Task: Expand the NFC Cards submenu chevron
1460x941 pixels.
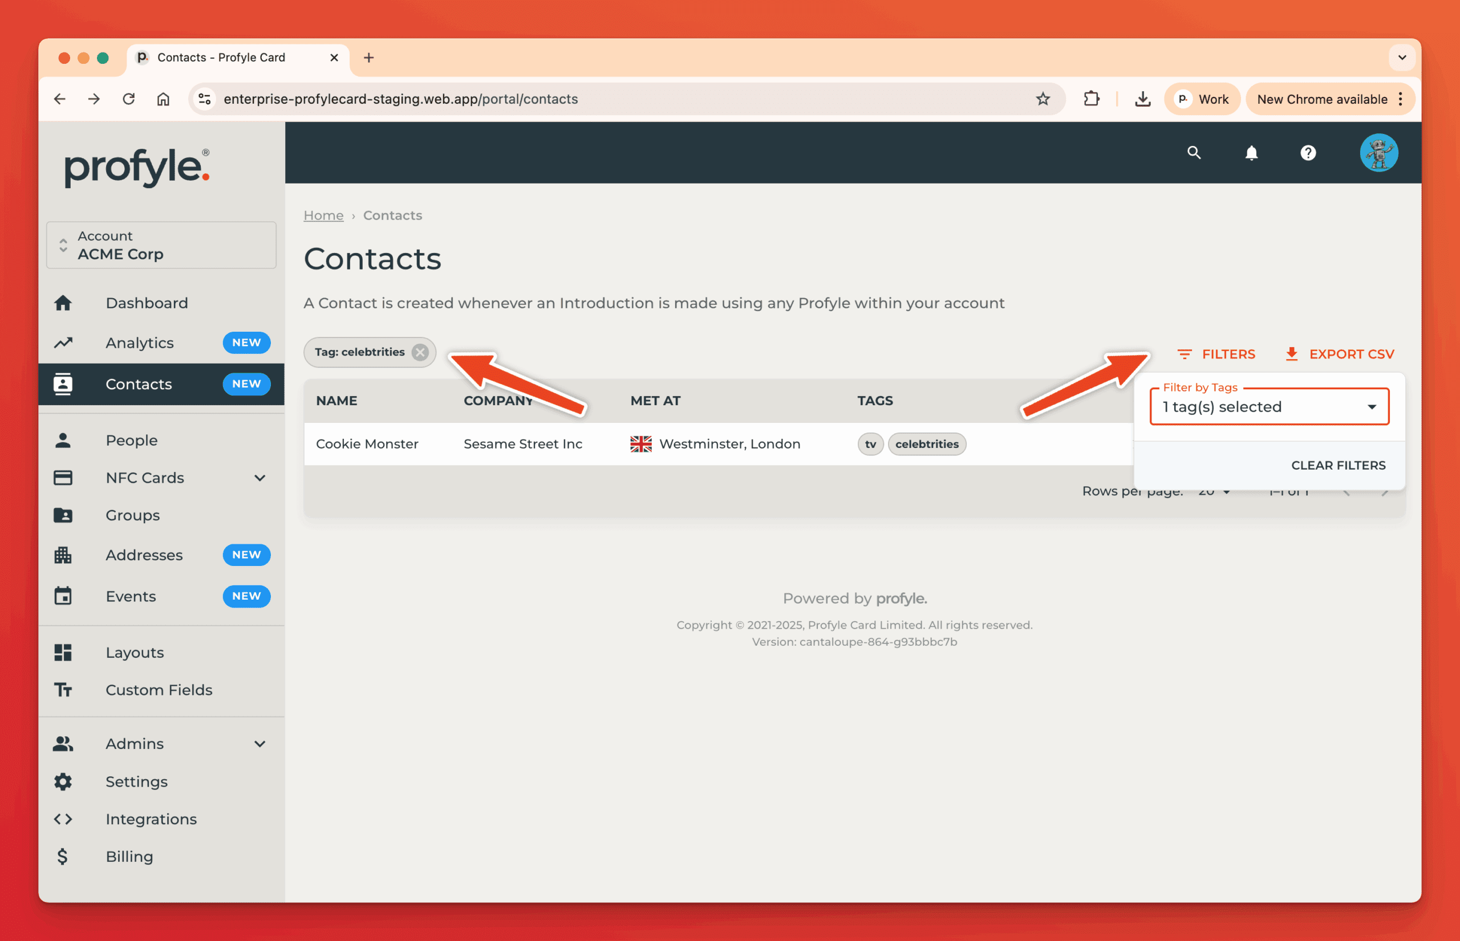Action: 260,478
